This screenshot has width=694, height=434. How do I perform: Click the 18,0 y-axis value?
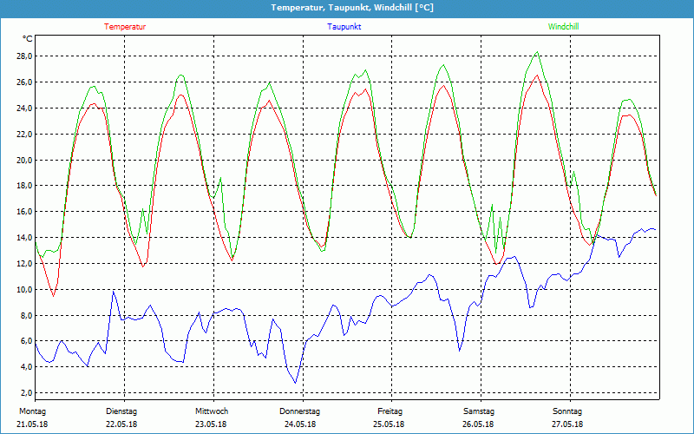[x=24, y=186]
